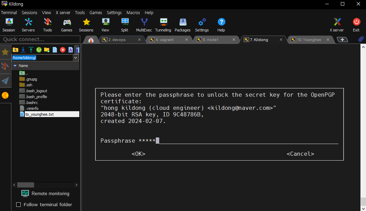Open the Session toolbar button
The image size is (366, 211).
point(9,25)
